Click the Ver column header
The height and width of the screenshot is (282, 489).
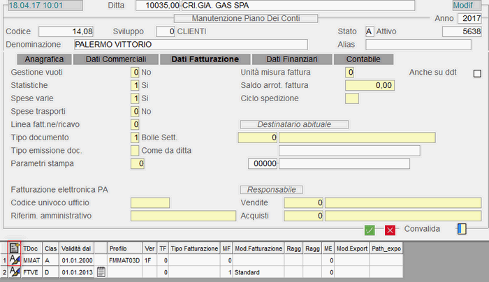[149, 248]
